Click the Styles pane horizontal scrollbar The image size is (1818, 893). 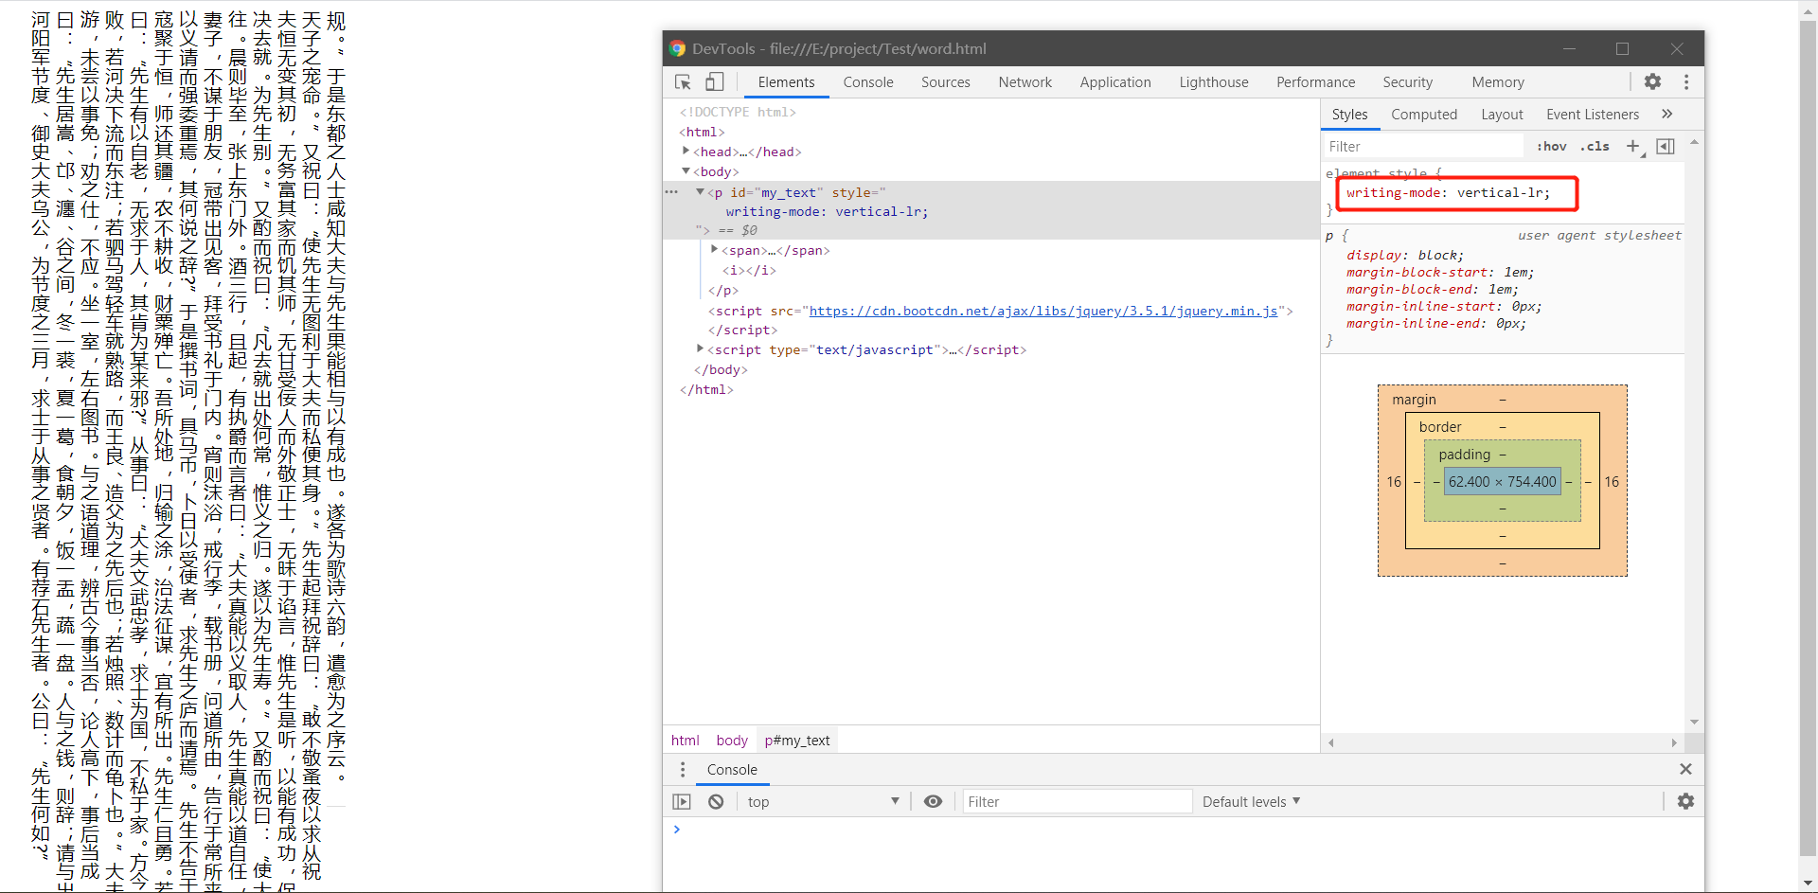1503,742
